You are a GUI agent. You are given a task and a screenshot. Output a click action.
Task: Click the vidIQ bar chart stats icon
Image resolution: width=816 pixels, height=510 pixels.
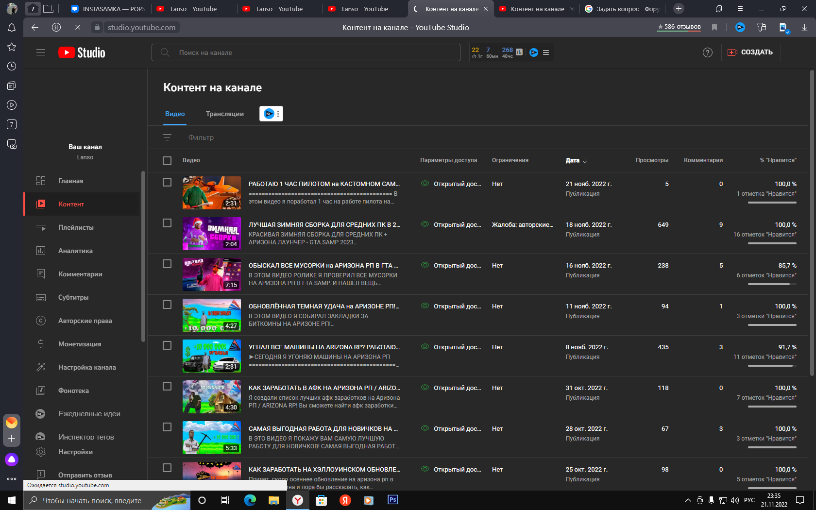coord(519,52)
